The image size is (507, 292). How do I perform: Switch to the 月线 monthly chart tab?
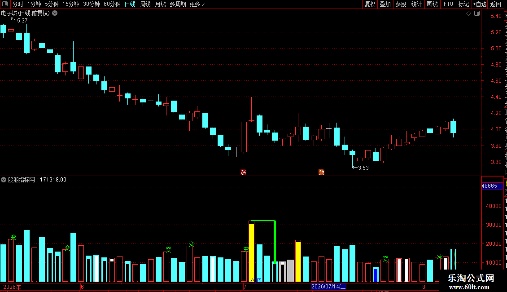[x=160, y=4]
